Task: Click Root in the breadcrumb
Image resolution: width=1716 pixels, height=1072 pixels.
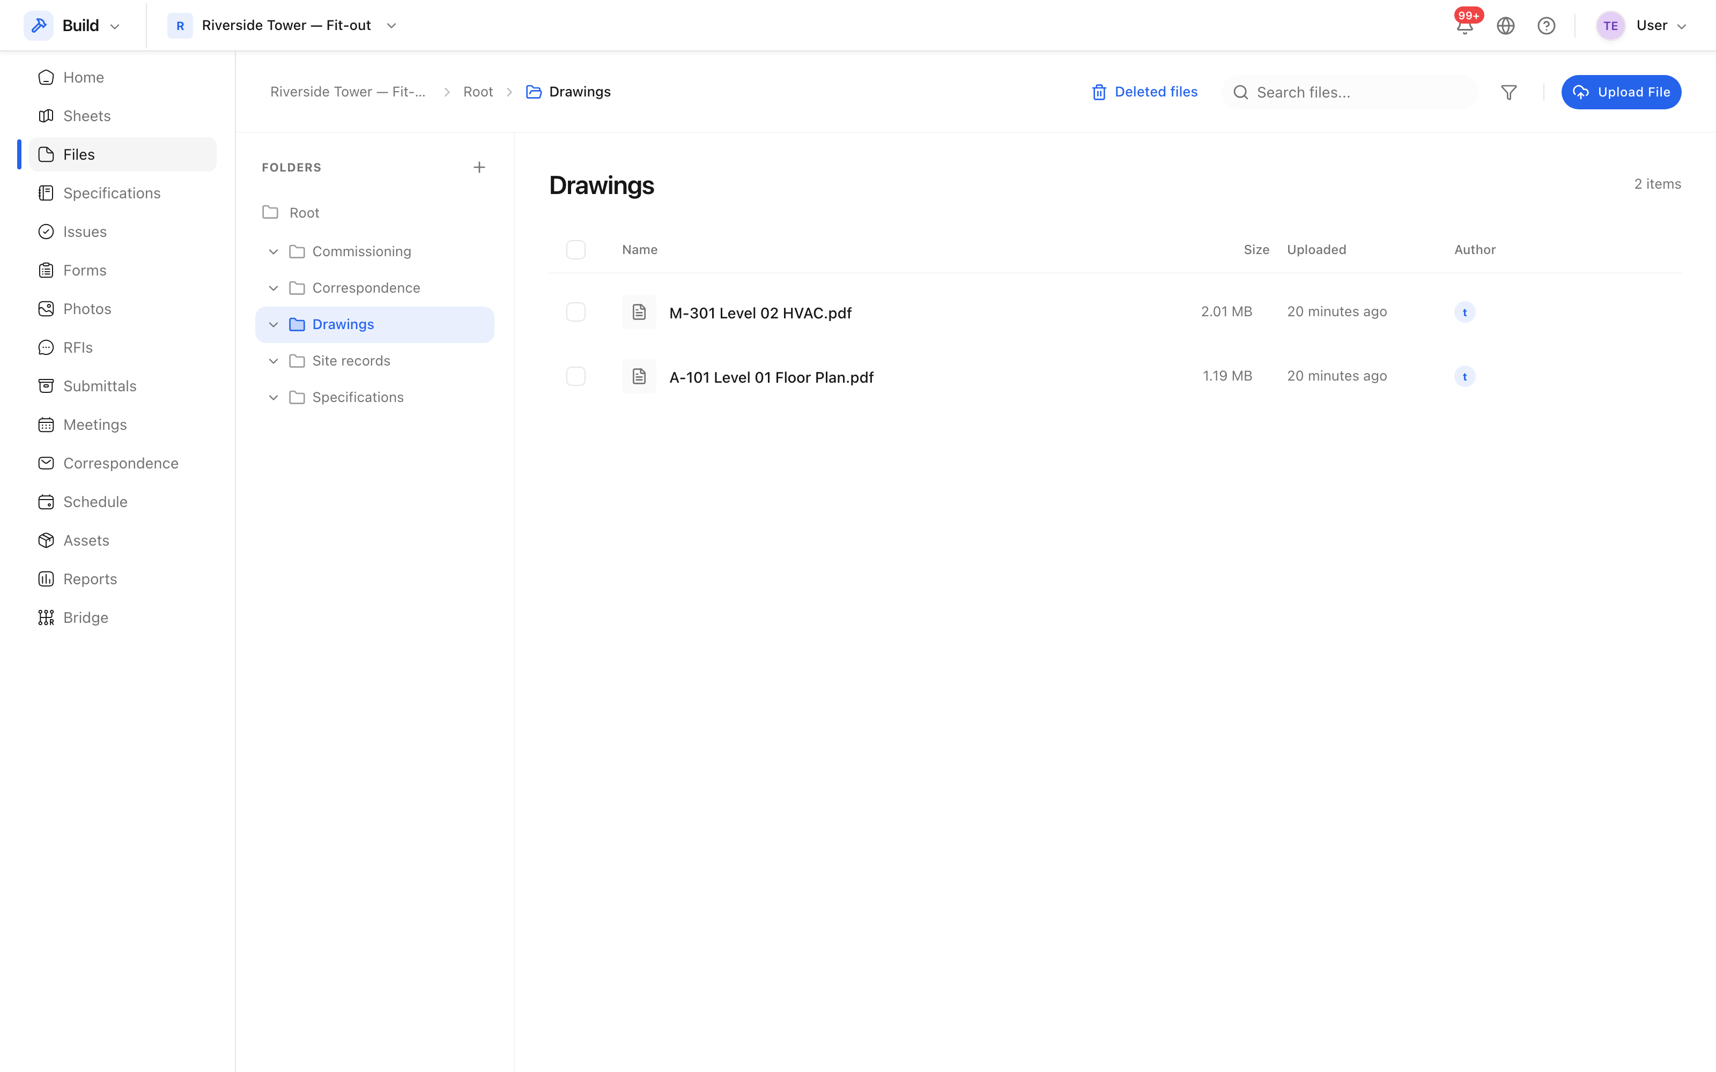Action: pos(478,92)
